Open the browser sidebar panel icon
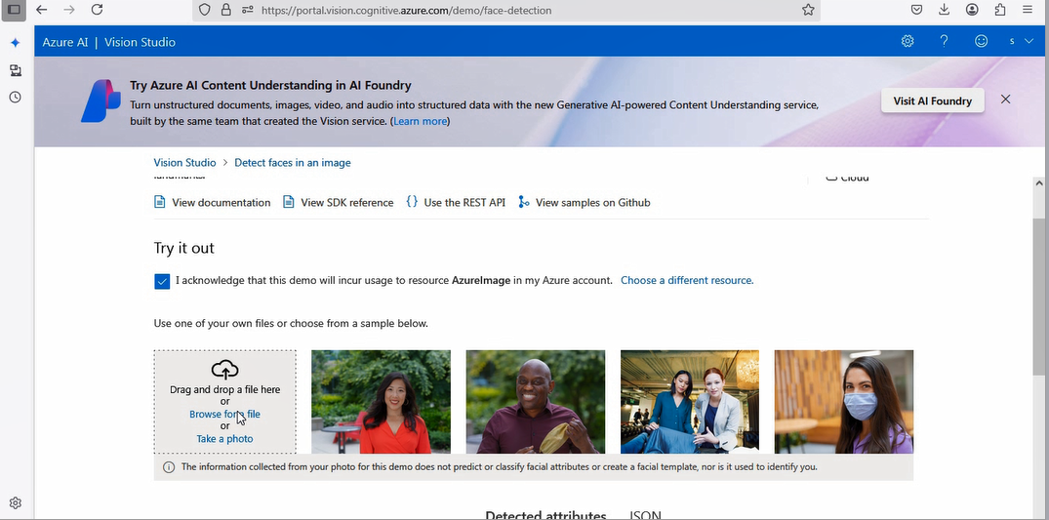This screenshot has width=1049, height=520. 14,10
